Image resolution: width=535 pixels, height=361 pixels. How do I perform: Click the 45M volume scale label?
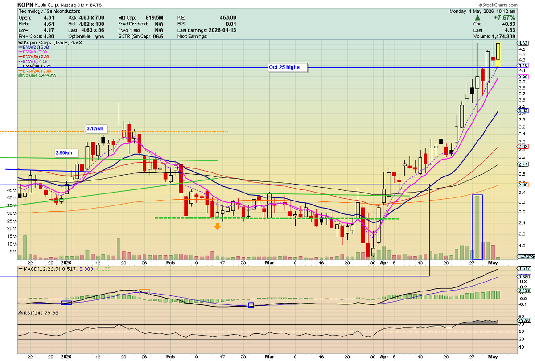click(x=12, y=190)
